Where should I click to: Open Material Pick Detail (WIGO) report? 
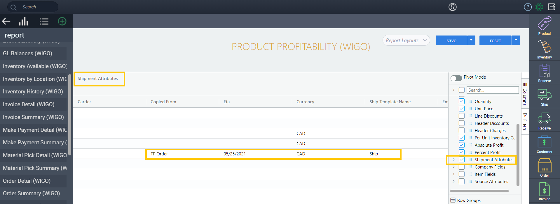[33, 155]
